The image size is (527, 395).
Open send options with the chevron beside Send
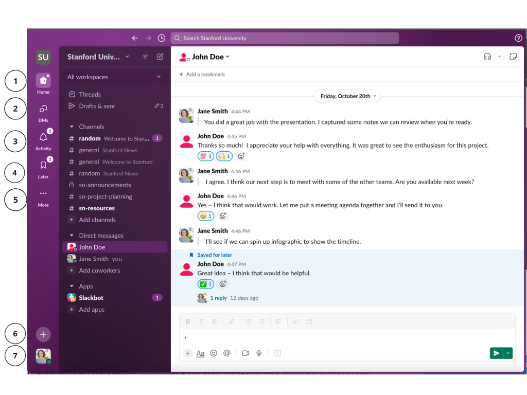(507, 353)
